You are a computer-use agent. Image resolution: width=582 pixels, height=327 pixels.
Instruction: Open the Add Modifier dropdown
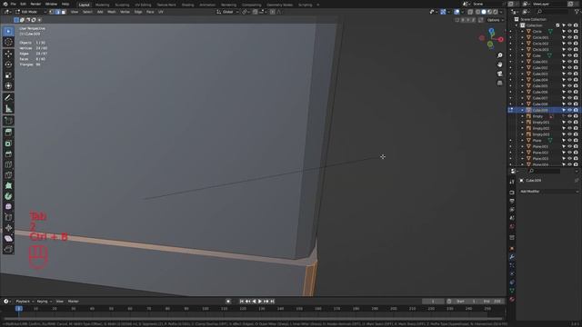pyautogui.click(x=548, y=192)
